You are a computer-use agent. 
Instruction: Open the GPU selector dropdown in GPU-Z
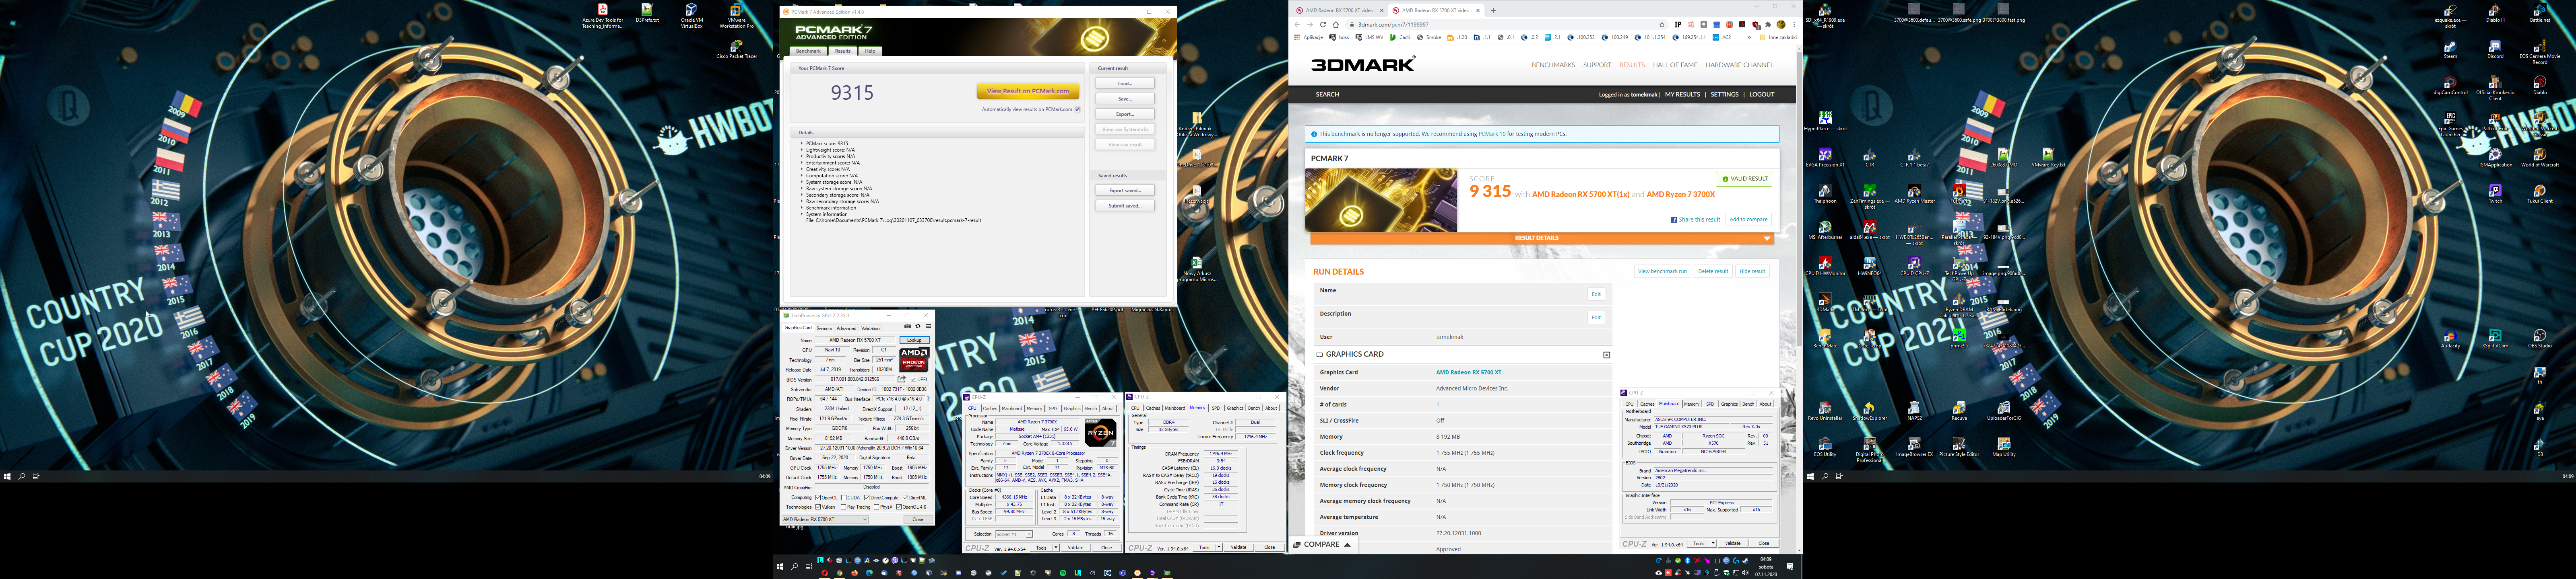click(825, 519)
